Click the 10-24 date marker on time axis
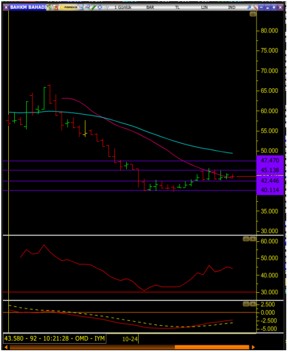The height and width of the screenshot is (352, 288). 130,339
